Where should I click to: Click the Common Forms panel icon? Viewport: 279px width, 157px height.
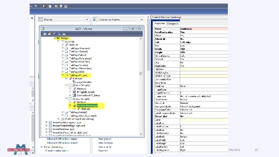[x=95, y=19]
